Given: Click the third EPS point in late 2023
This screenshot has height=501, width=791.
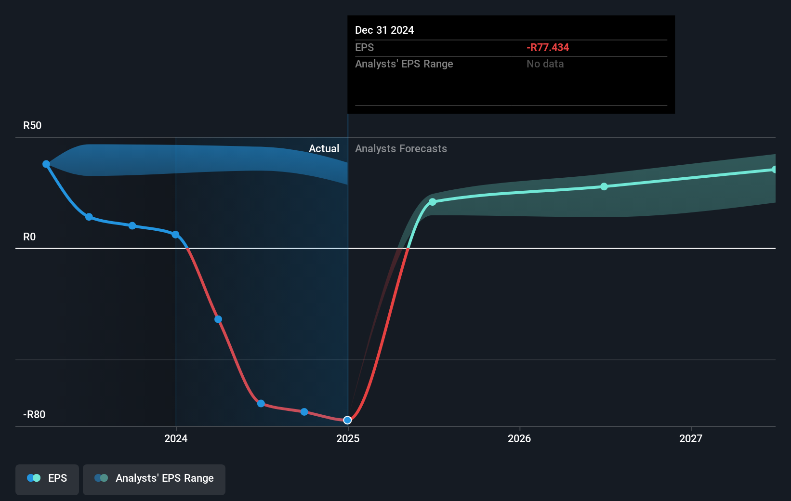Looking at the screenshot, I should tap(132, 226).
